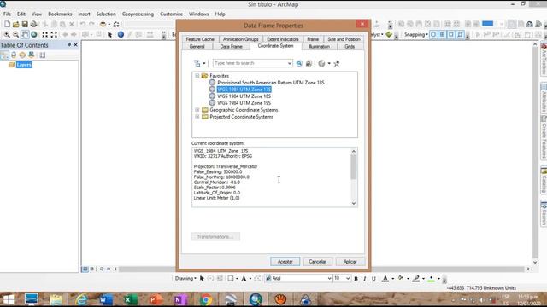Click the Full Extent globe icon

(34, 34)
